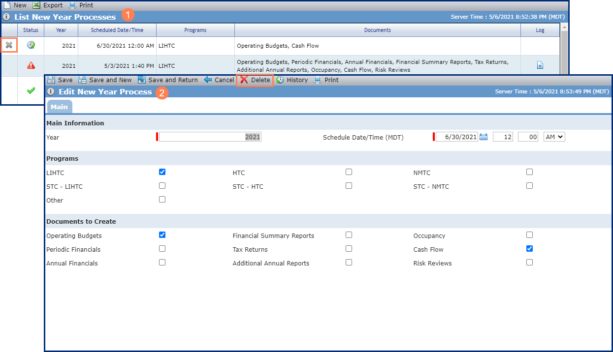Click the grey X delete icon in first row

[x=9, y=45]
